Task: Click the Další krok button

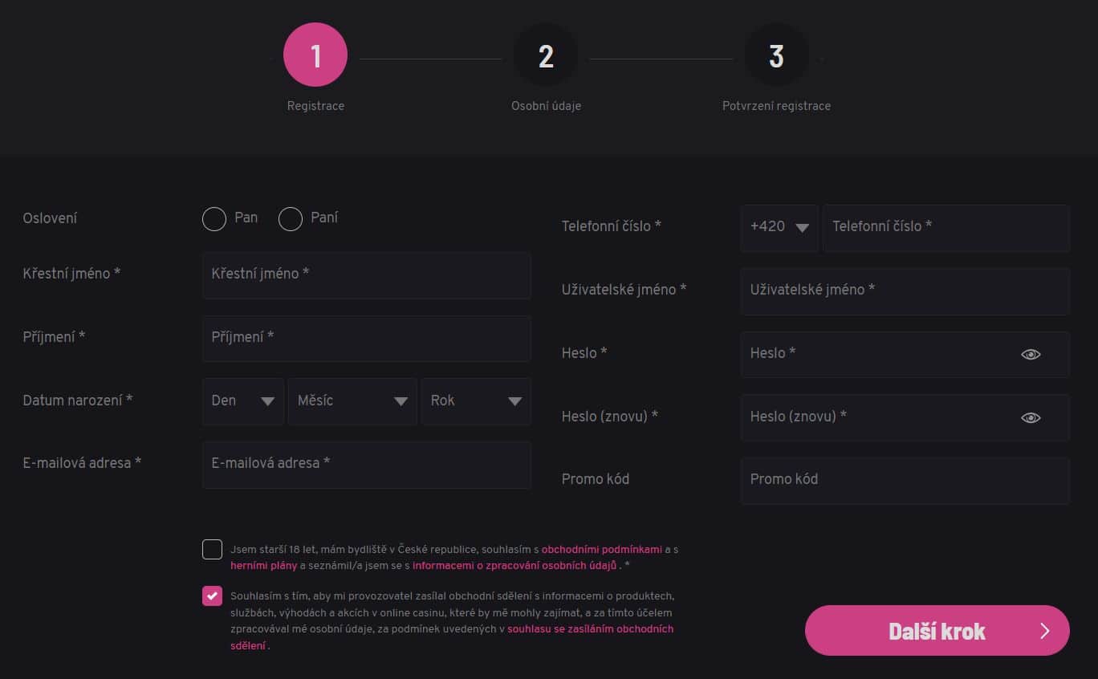Action: click(937, 631)
